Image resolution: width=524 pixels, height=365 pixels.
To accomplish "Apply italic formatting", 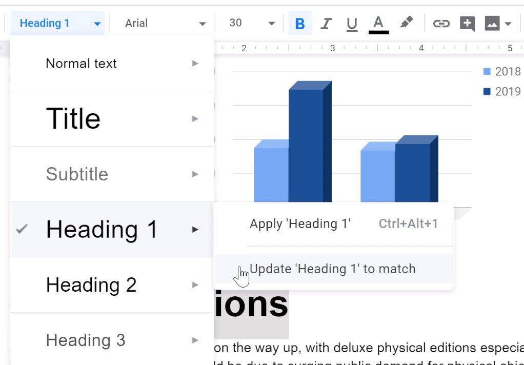I will (x=326, y=23).
